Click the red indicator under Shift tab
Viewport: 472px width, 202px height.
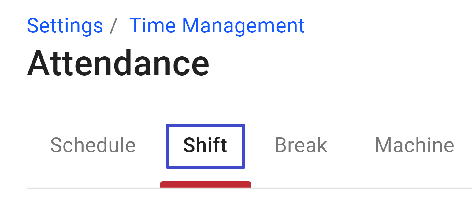[205, 185]
